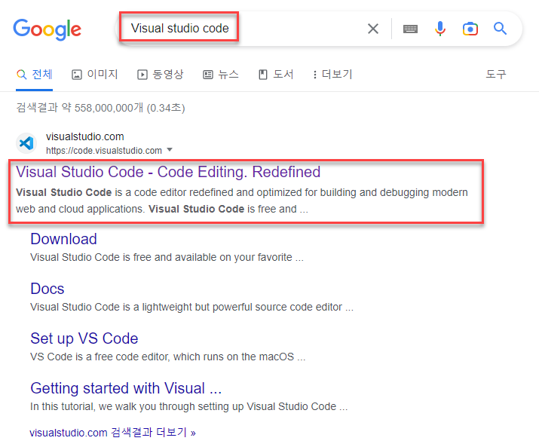The width and height of the screenshot is (539, 447).
Task: Search by image using camera icon
Action: click(x=470, y=29)
